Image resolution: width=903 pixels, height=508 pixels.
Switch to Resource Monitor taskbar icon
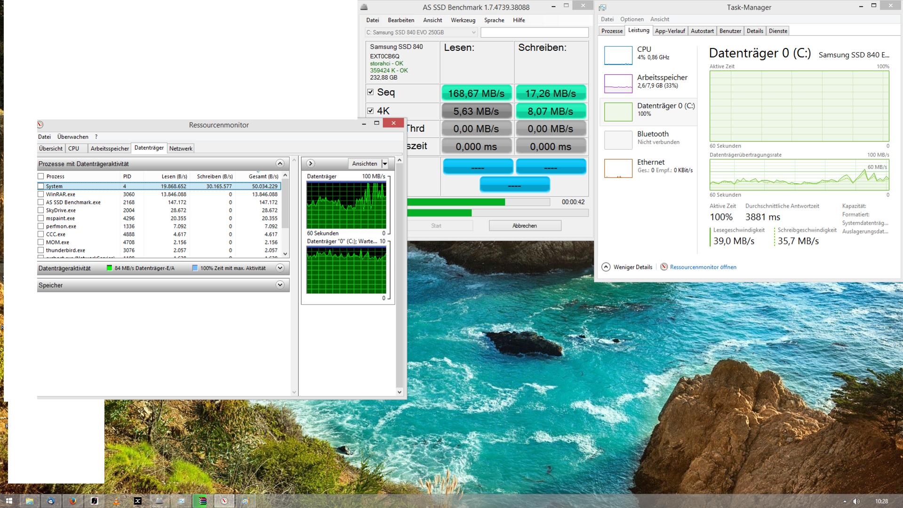pyautogui.click(x=224, y=501)
